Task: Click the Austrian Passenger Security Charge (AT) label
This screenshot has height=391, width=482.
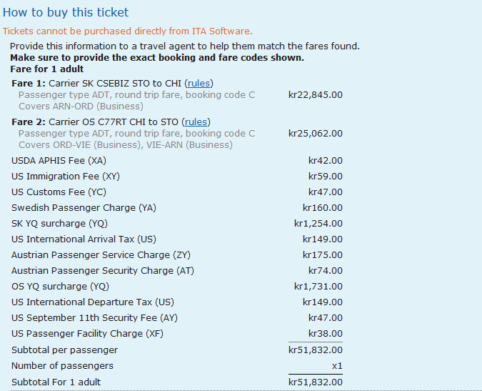Action: pyautogui.click(x=103, y=271)
